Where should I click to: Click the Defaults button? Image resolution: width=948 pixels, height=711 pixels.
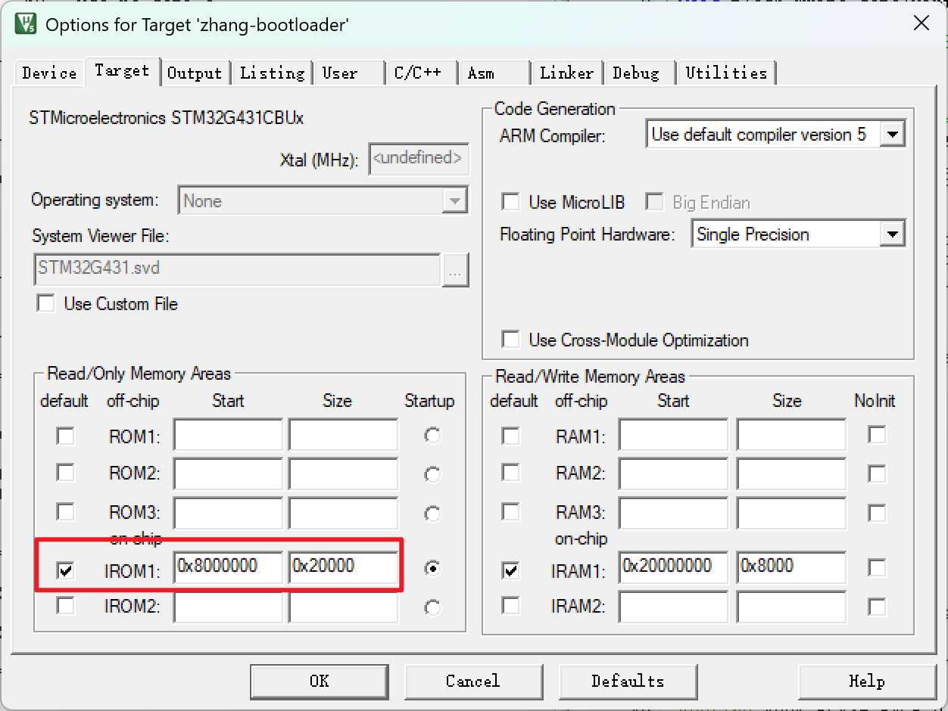pos(628,682)
